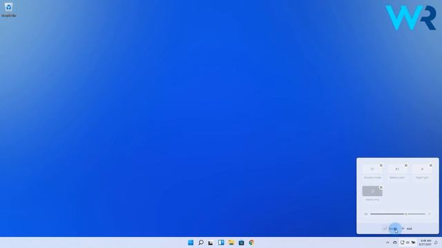Image resolution: width=442 pixels, height=248 pixels.
Task: Unpin the fourth quick setting tile
Action: pos(381,187)
